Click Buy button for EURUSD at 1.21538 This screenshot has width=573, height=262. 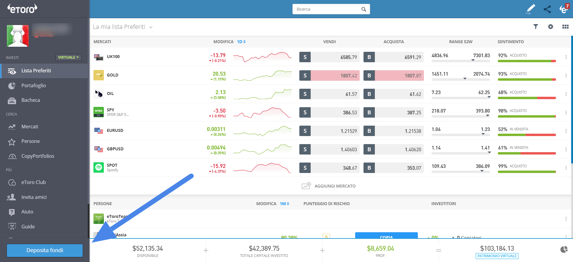click(394, 131)
